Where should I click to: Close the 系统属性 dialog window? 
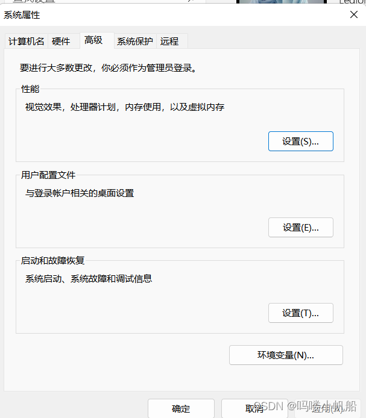(x=354, y=15)
